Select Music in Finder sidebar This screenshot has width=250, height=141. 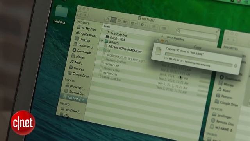click(x=77, y=62)
